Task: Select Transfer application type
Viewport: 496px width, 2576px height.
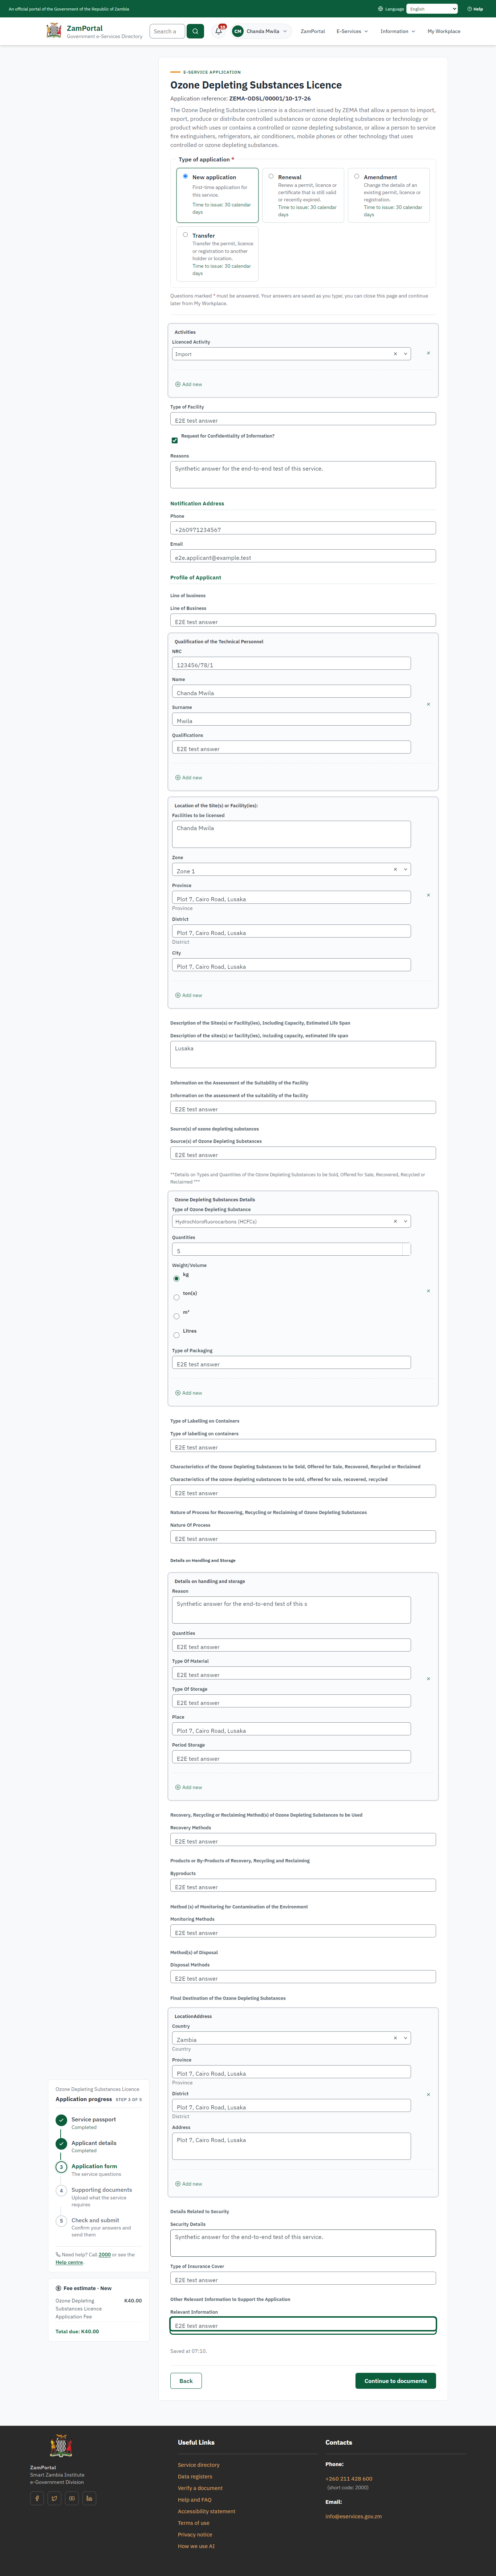Action: tap(185, 235)
